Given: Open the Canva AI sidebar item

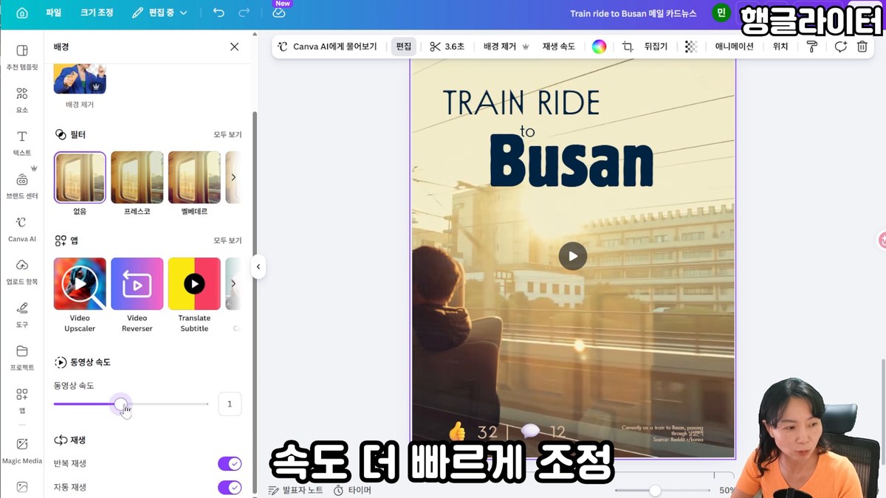Looking at the screenshot, I should pos(22,229).
